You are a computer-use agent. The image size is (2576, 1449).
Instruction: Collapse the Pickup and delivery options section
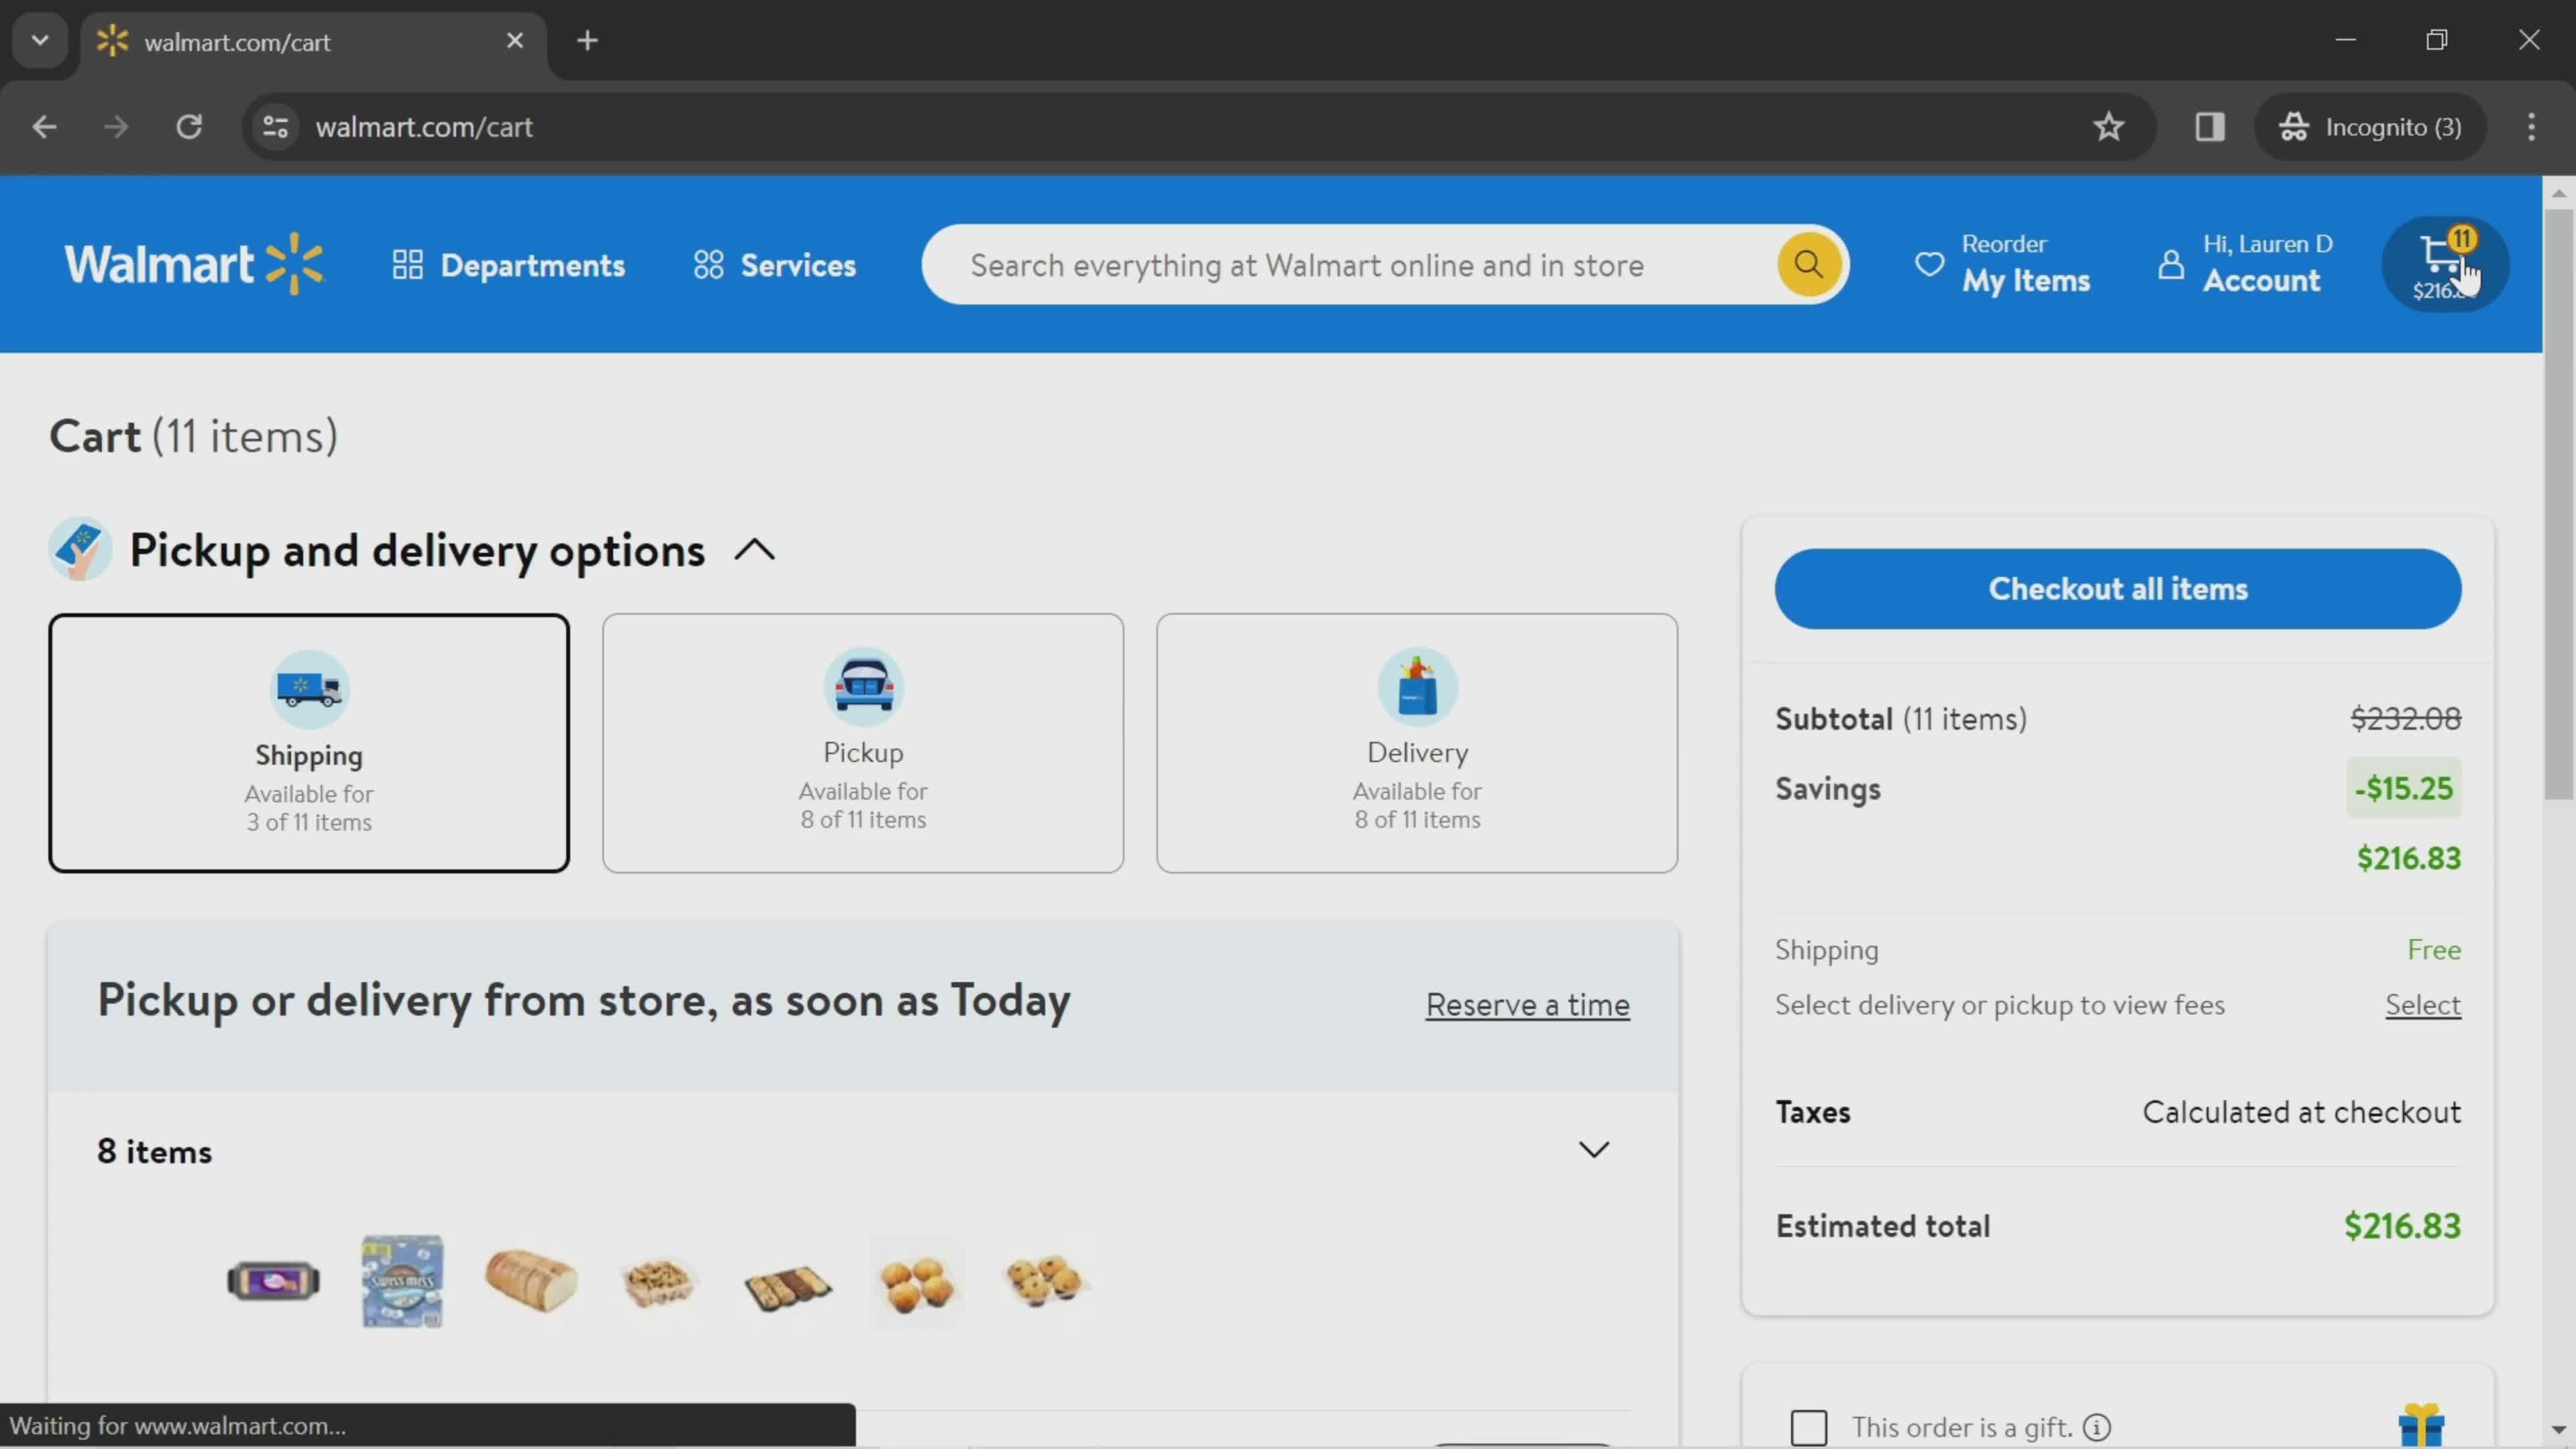(755, 550)
